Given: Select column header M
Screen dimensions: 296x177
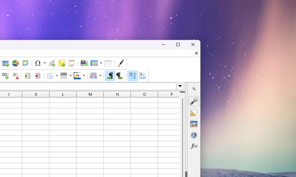Looking at the screenshot, I should pos(90,94).
